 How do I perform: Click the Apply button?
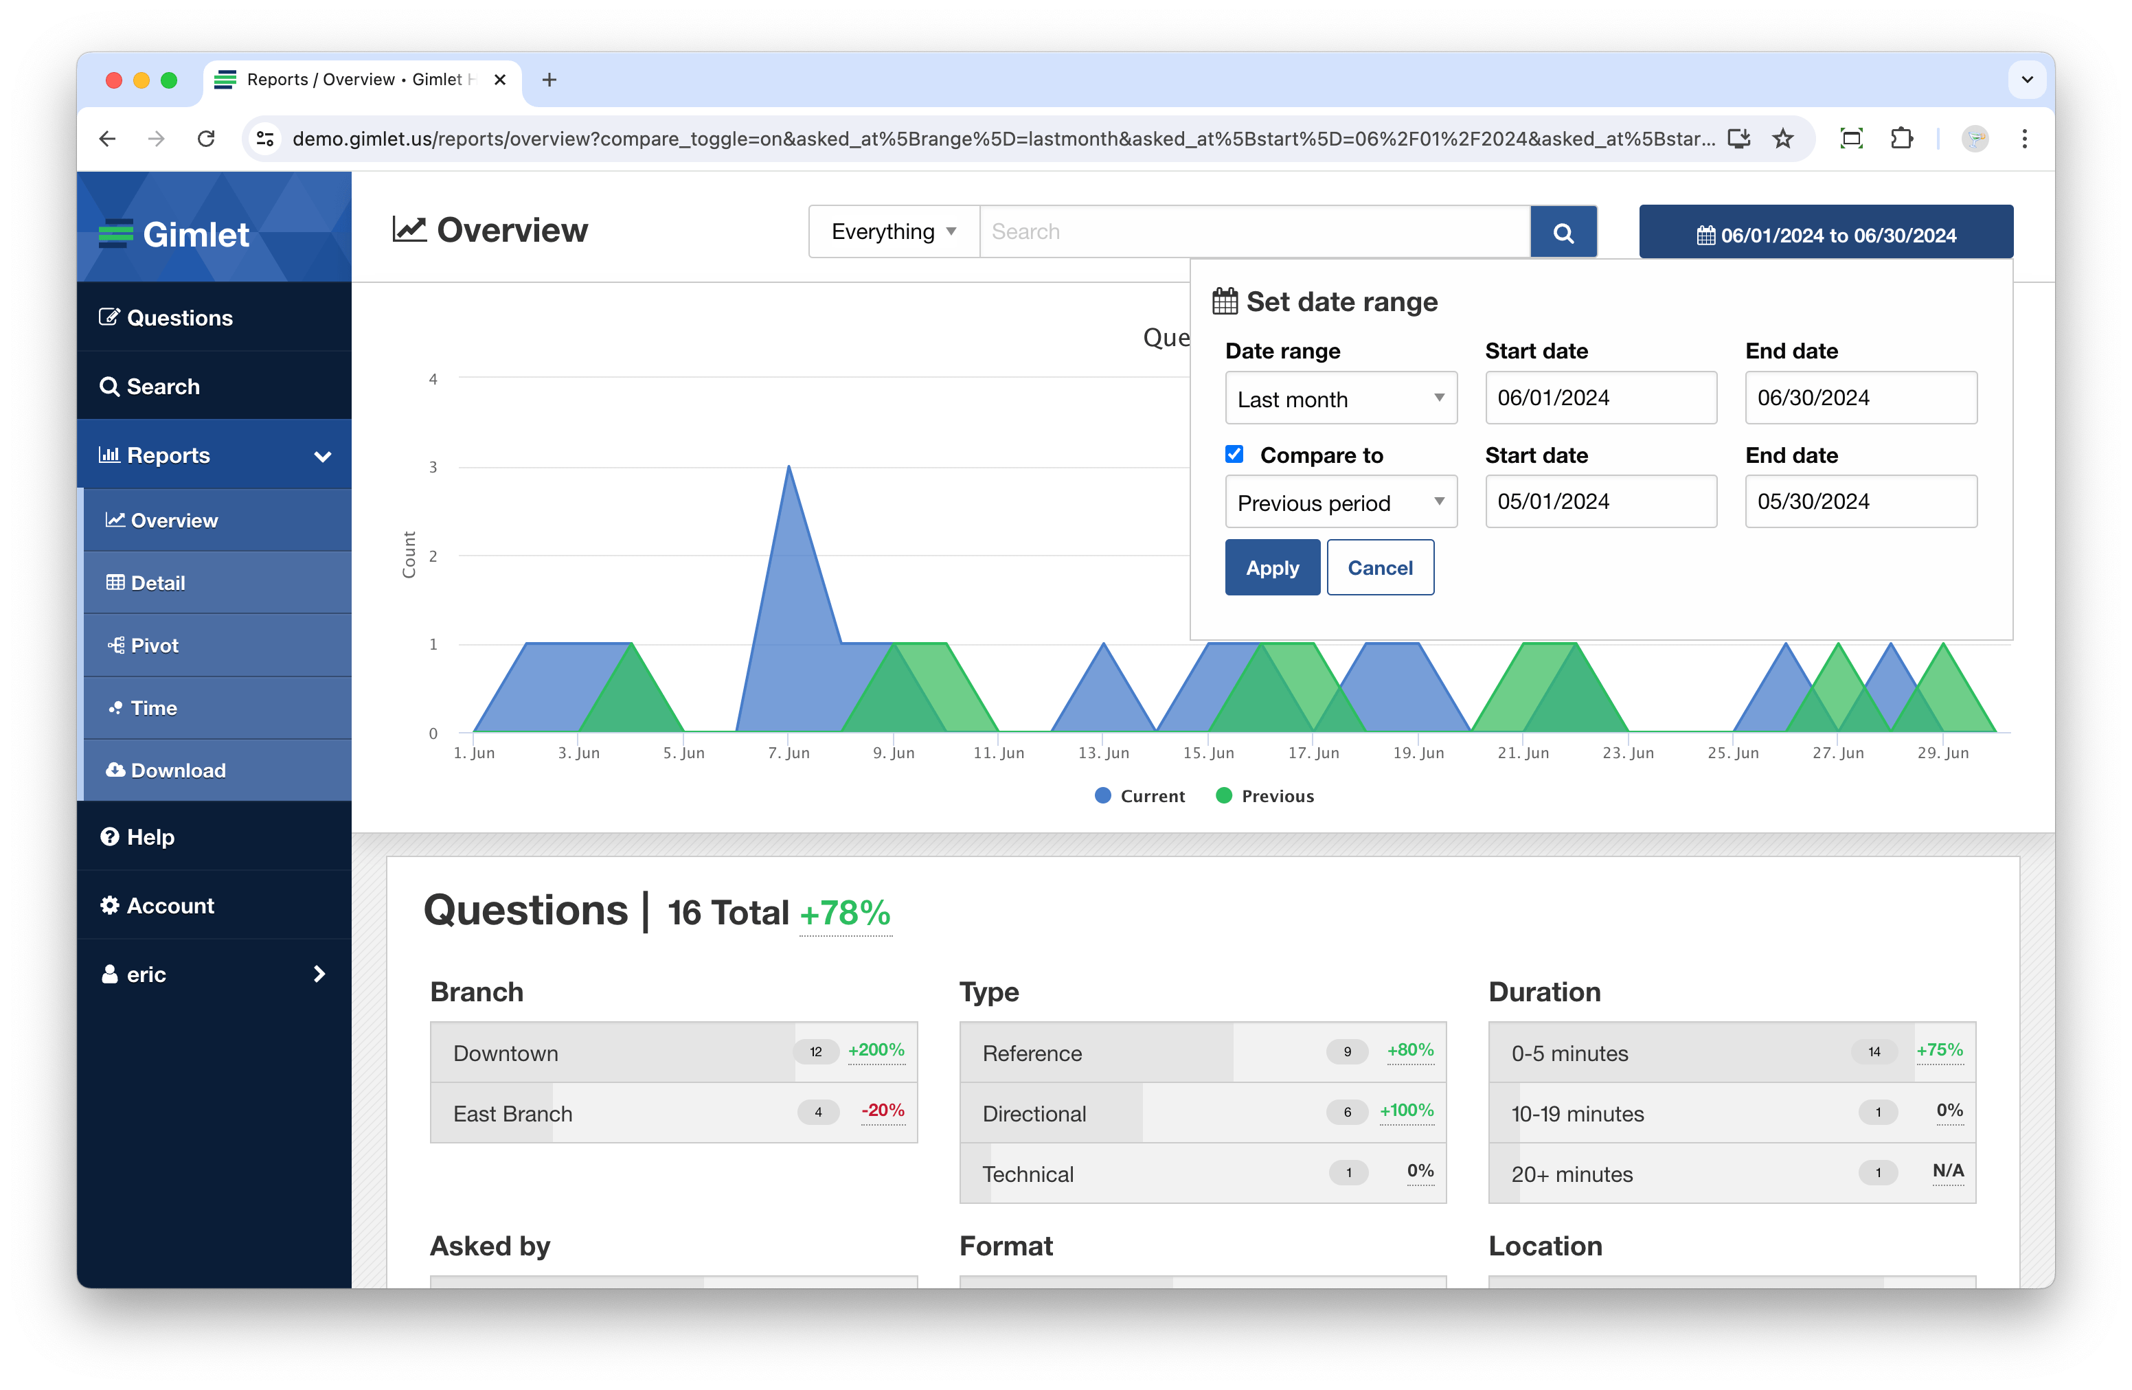coord(1272,568)
